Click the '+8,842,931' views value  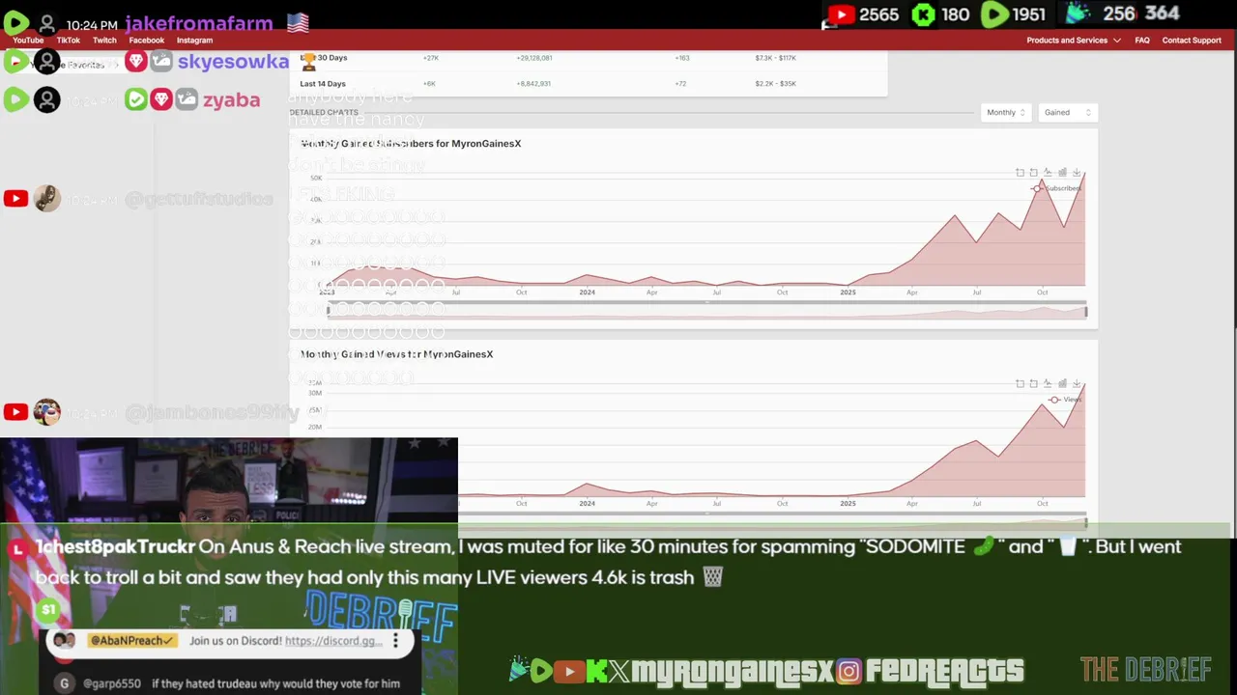(534, 84)
